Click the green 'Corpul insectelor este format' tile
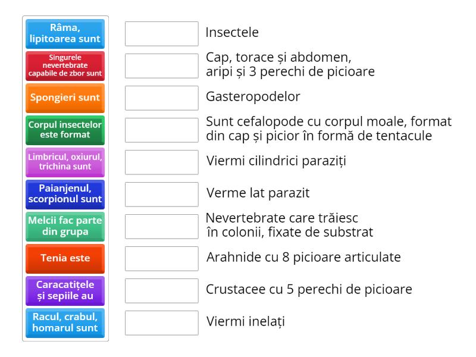Viewport: 476px width, 357px height. 65,130
